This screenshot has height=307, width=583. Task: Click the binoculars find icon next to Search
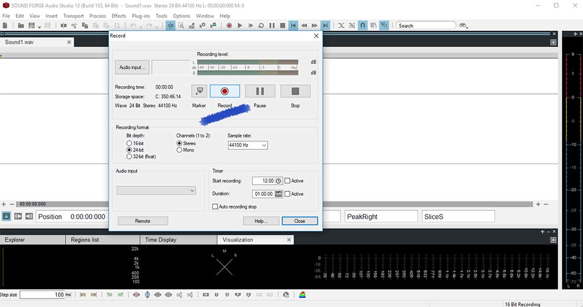point(462,26)
